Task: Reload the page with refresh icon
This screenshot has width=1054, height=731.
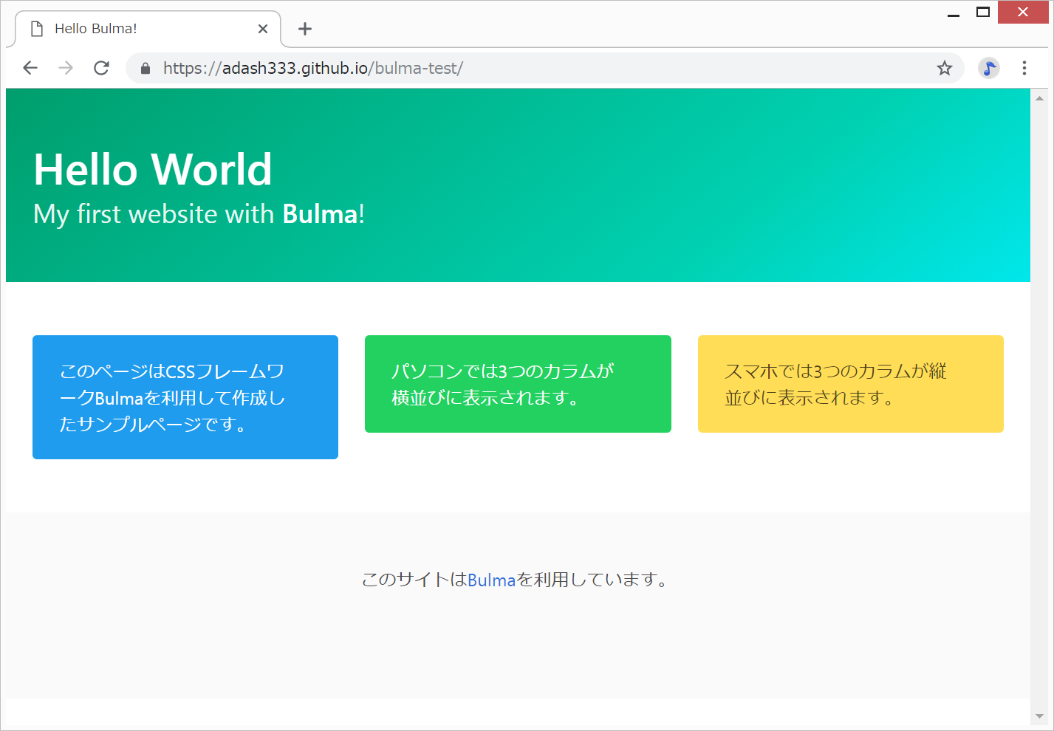Action: click(101, 68)
